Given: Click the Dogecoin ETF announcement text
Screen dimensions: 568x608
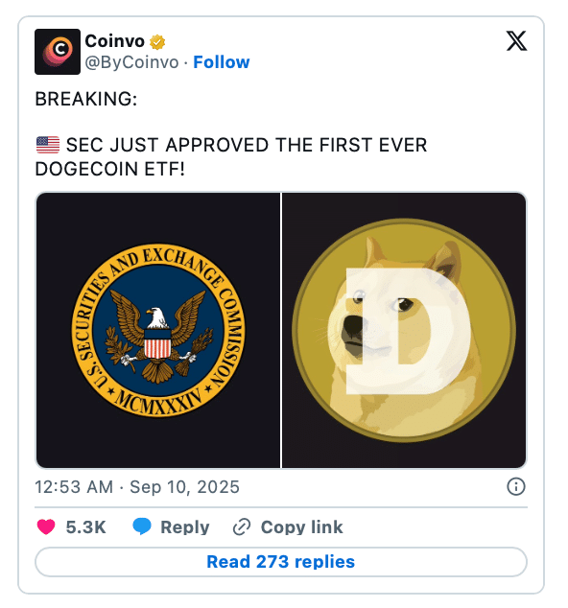Looking at the screenshot, I should coord(231,157).
